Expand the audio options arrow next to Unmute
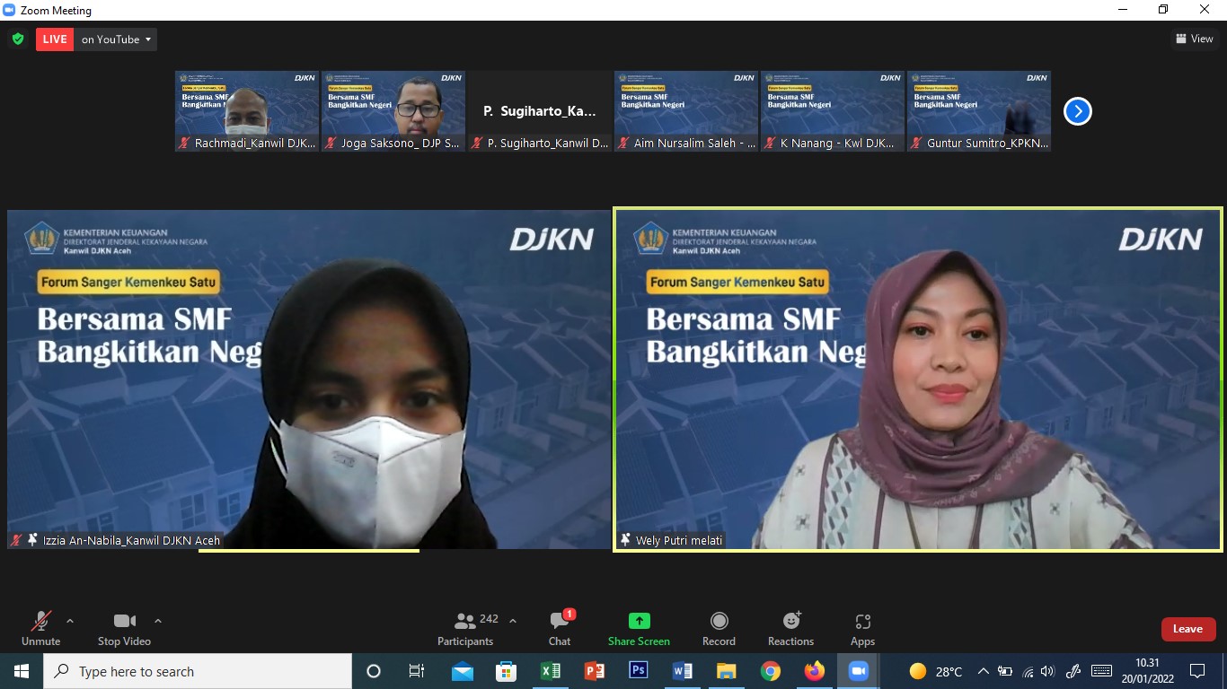 (x=70, y=621)
